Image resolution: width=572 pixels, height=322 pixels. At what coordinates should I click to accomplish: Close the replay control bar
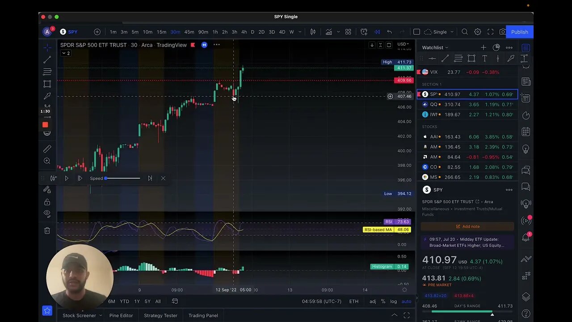[163, 178]
